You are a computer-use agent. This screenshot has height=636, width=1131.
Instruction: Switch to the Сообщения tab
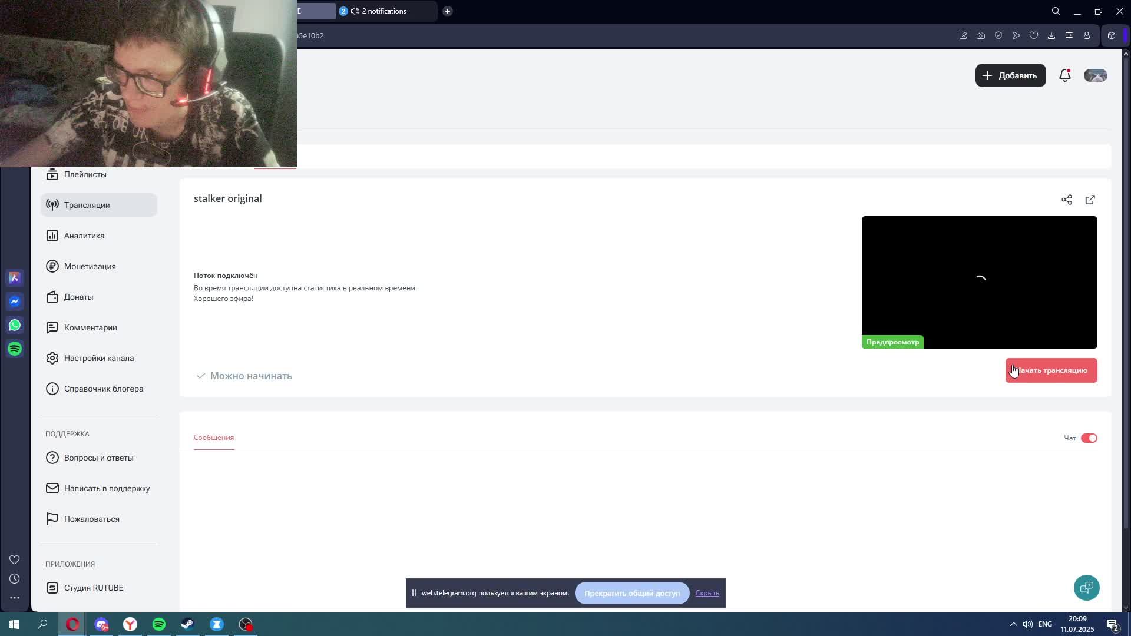pyautogui.click(x=214, y=438)
